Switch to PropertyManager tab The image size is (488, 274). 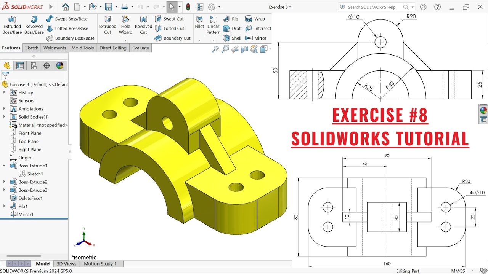coord(20,65)
